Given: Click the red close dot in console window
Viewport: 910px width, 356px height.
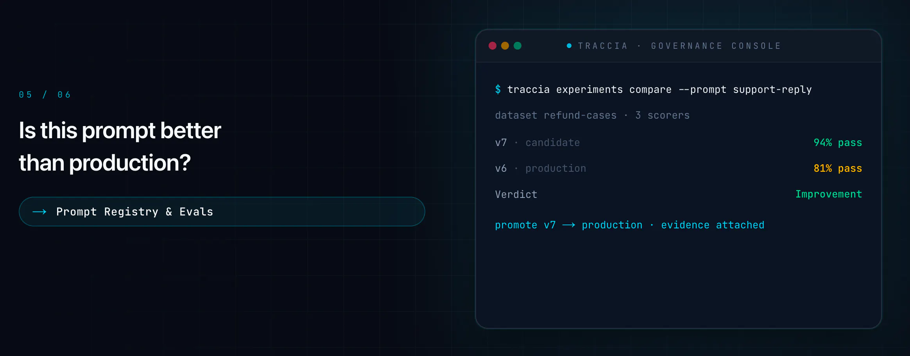Looking at the screenshot, I should (x=493, y=46).
